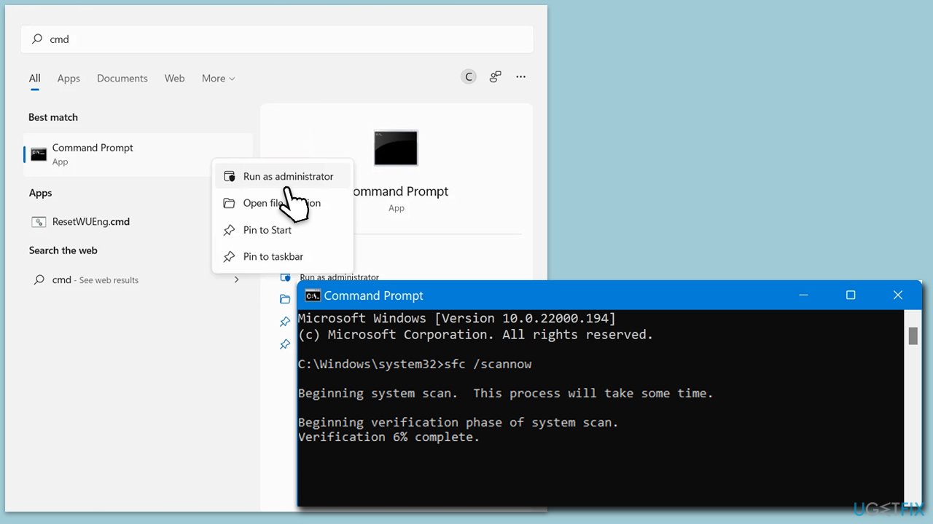This screenshot has width=933, height=524.
Task: Click the shield icon beside Run as administrator
Action: 229,176
